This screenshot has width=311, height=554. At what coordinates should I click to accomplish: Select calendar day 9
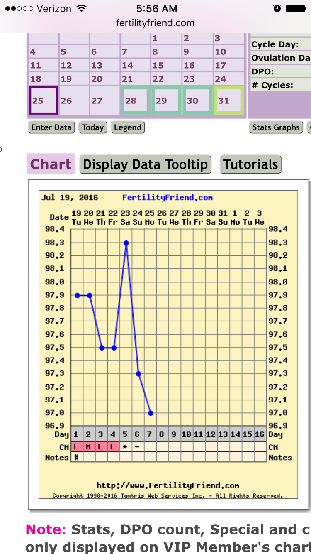[x=197, y=52]
